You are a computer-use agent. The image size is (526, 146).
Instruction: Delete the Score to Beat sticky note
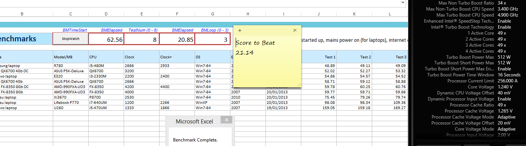[295, 30]
